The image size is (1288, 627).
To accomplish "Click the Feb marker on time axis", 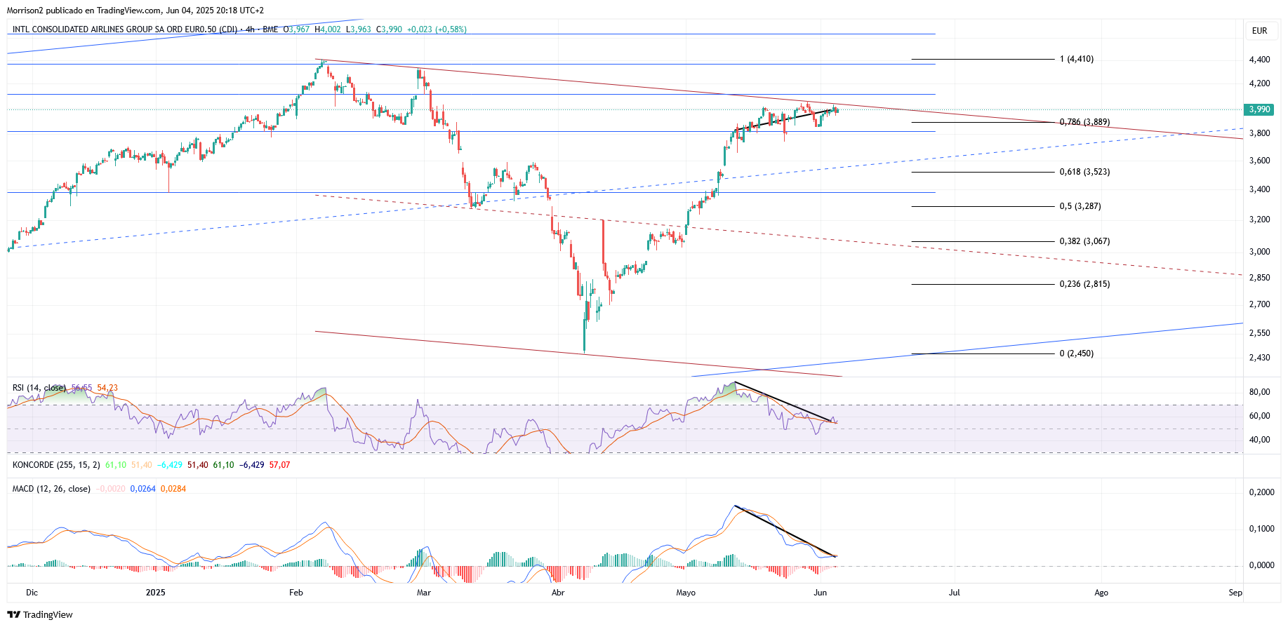I will pos(296,593).
